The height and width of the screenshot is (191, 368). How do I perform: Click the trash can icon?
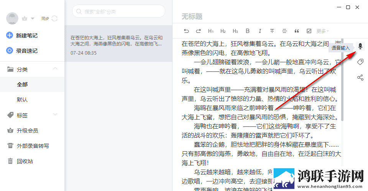[x=10, y=161]
